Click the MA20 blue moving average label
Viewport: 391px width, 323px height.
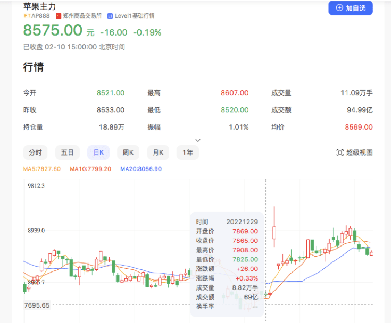141,169
